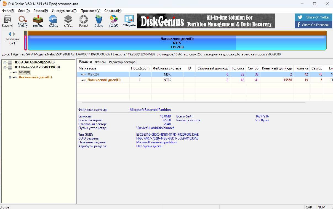The image size is (333, 209).
Task: Share On Facebook button
Action: tap(313, 25)
